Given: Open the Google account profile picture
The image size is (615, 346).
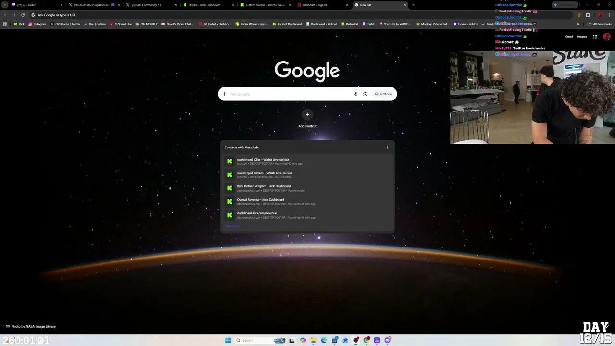Looking at the screenshot, I should tap(607, 37).
